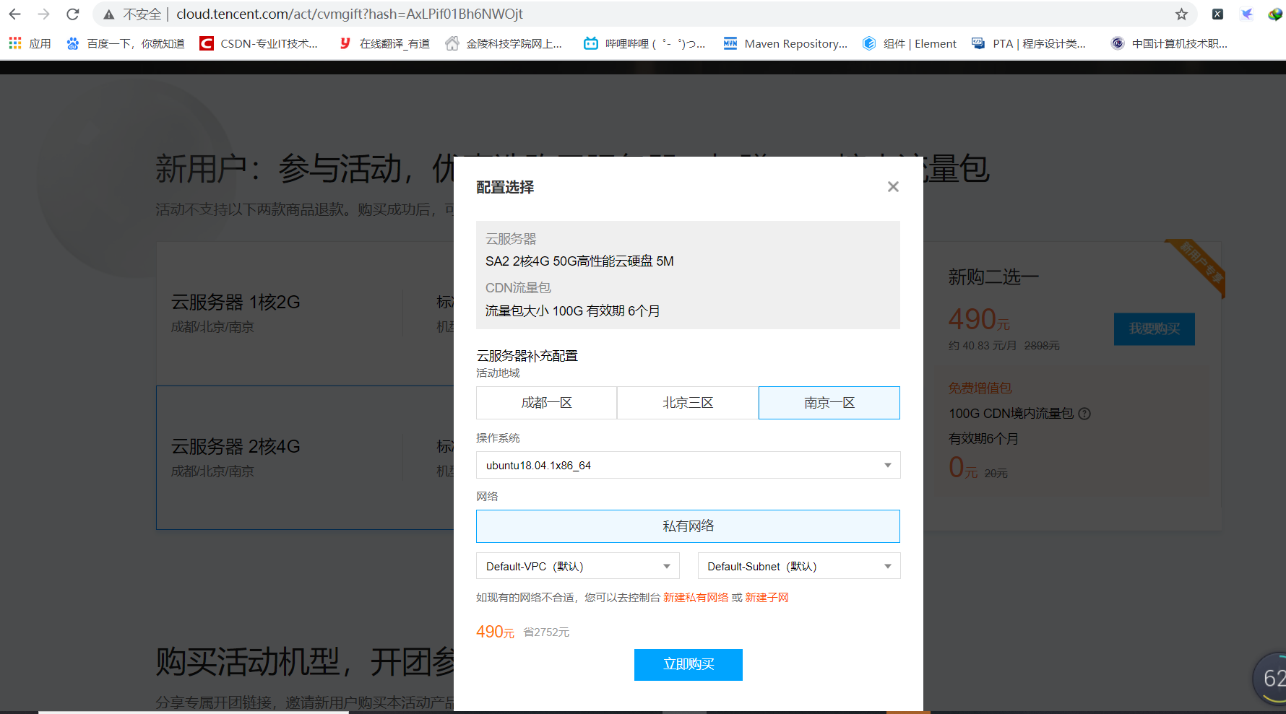The image size is (1286, 714).
Task: Select the 1-core 2G cloud server card
Action: 305,313
